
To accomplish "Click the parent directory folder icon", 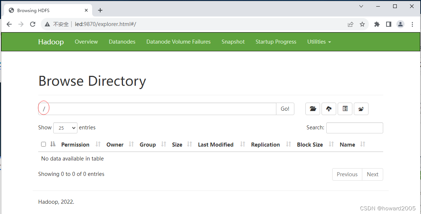I will 361,108.
